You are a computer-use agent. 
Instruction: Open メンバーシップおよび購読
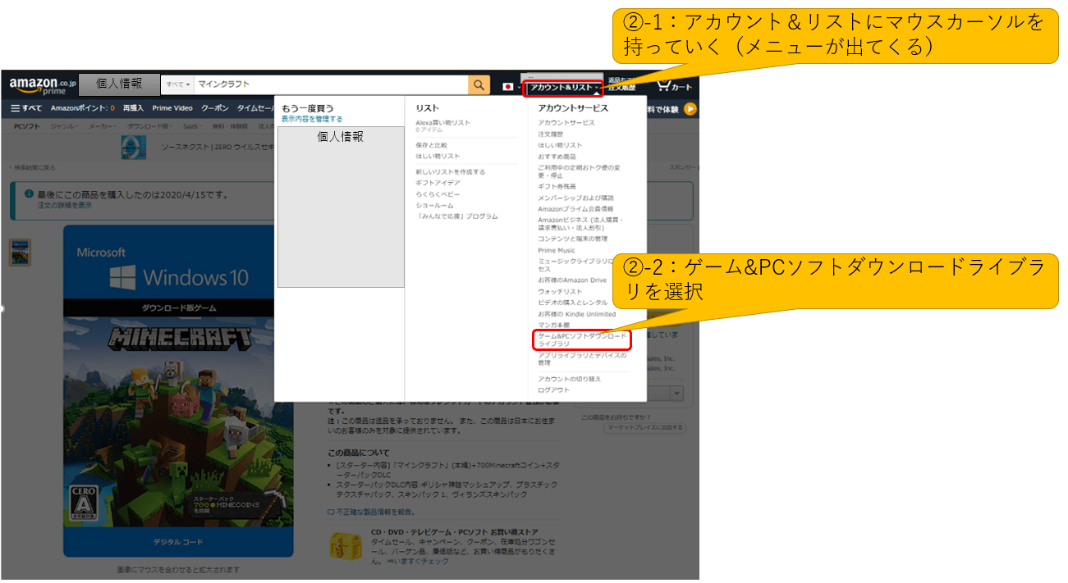click(x=575, y=198)
